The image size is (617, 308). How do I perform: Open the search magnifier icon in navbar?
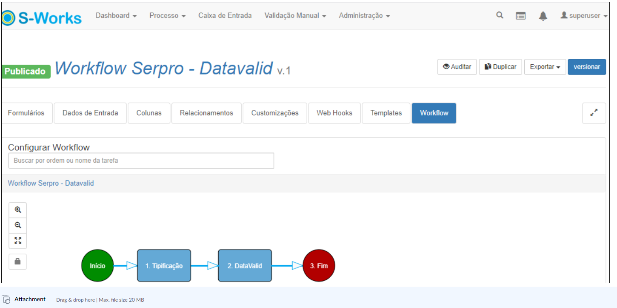coord(500,15)
